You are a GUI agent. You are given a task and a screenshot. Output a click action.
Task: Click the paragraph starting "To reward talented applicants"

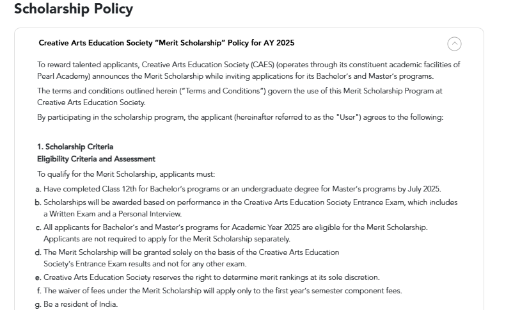tap(248, 65)
